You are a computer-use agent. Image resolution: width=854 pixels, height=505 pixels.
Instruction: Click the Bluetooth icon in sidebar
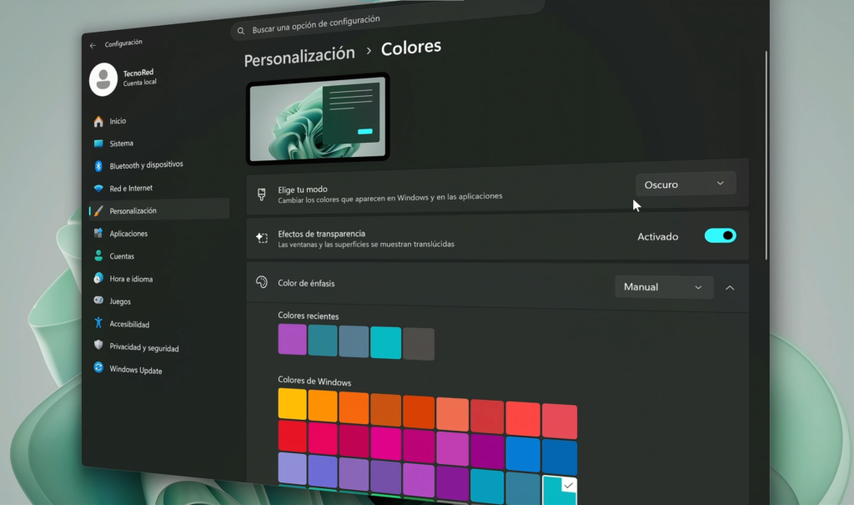(98, 166)
